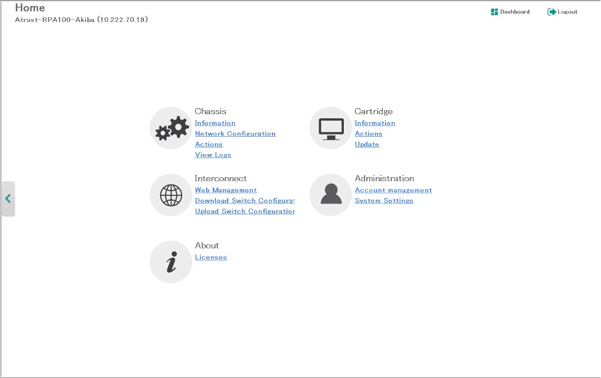
Task: Select Download Switch Configuration link
Action: 244,201
